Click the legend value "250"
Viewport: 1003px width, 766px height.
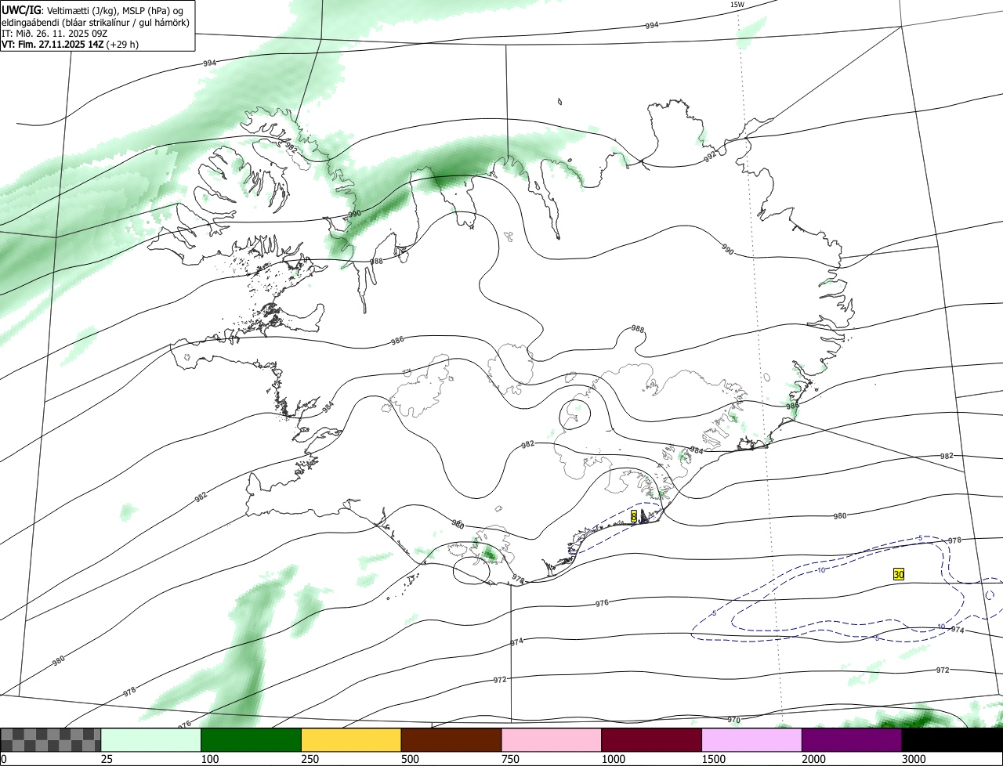click(x=310, y=759)
